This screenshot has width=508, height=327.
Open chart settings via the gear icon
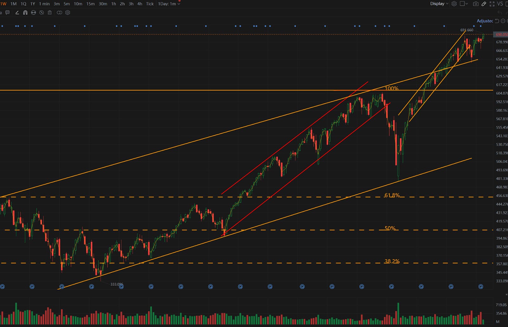[454, 4]
